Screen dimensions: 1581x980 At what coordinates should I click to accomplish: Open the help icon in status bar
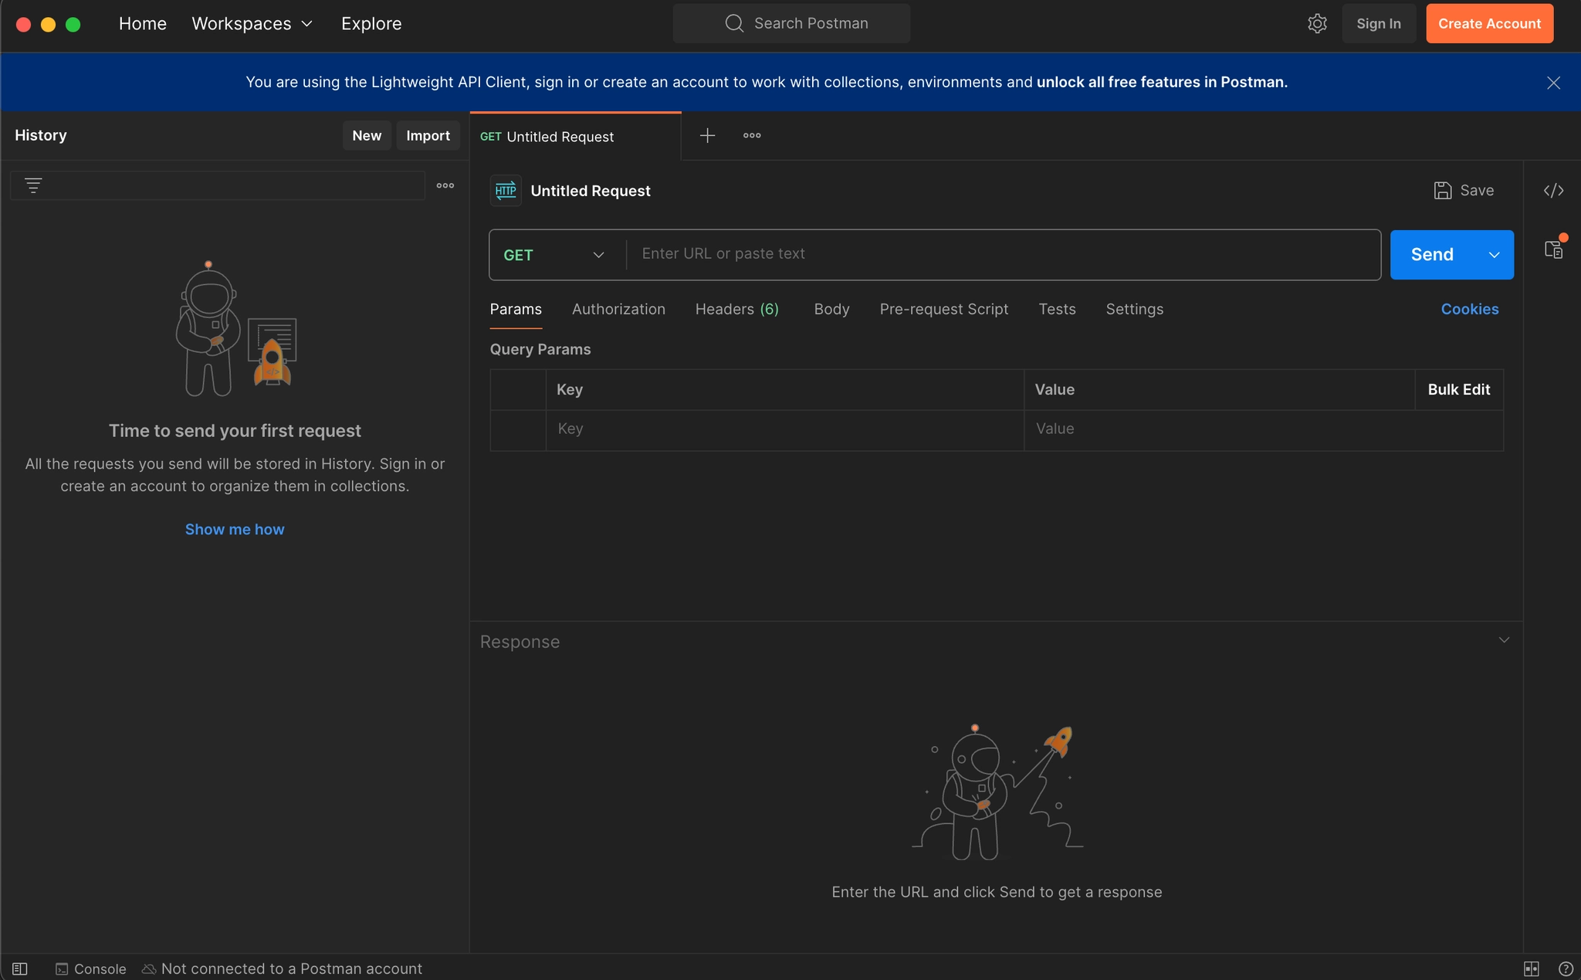[x=1566, y=968]
